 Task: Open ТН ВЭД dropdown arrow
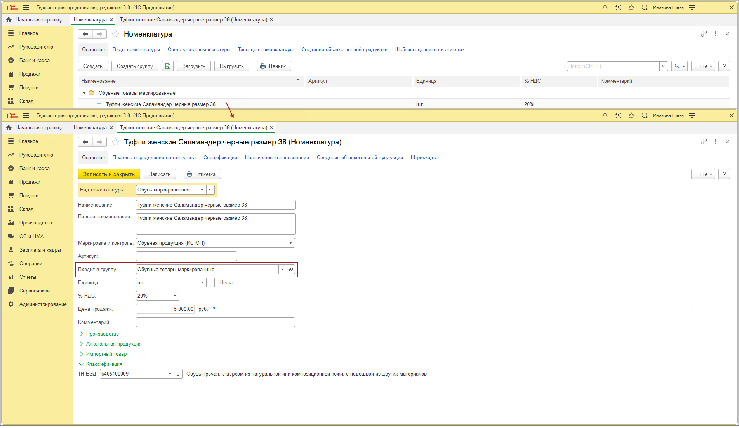click(170, 374)
